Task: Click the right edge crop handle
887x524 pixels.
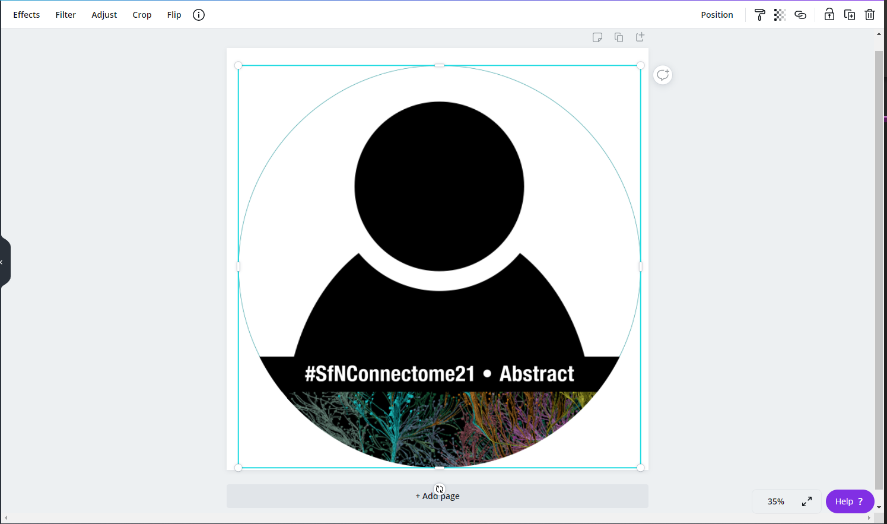Action: pyautogui.click(x=641, y=266)
